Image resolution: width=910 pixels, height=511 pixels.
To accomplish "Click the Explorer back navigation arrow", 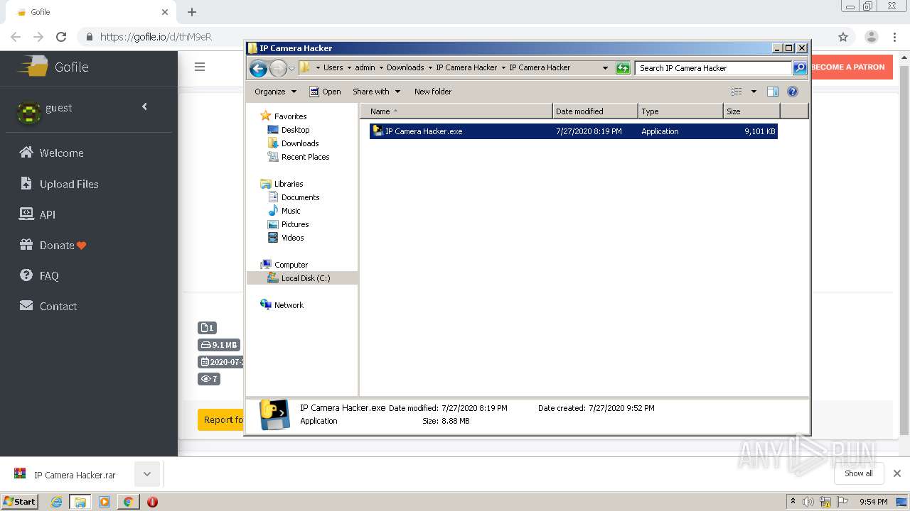I will (258, 68).
